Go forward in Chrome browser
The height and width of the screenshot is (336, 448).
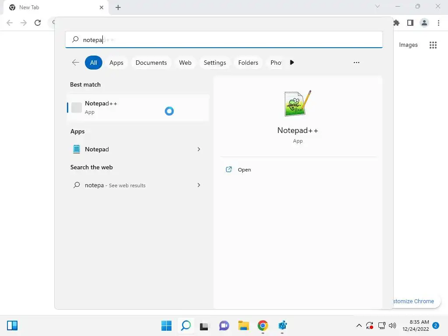[24, 23]
